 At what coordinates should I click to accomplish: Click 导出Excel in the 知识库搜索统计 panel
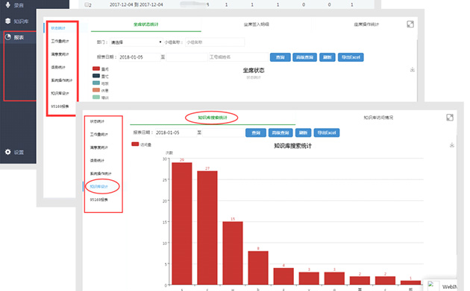click(x=327, y=132)
